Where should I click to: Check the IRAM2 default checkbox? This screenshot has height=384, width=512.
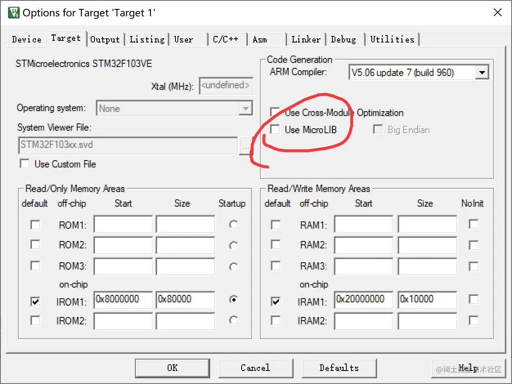(276, 321)
